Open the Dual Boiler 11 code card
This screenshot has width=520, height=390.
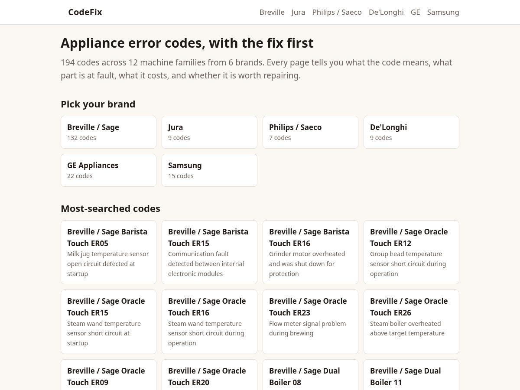411,375
